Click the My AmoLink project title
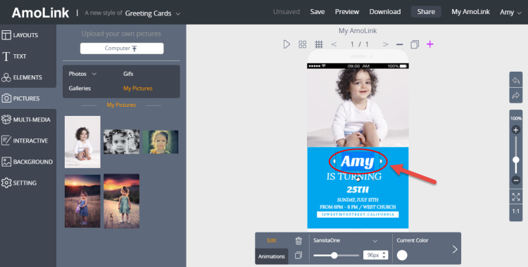Image resolution: width=528 pixels, height=267 pixels. click(358, 31)
